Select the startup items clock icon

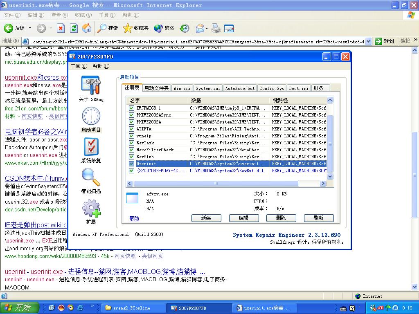tap(91, 116)
